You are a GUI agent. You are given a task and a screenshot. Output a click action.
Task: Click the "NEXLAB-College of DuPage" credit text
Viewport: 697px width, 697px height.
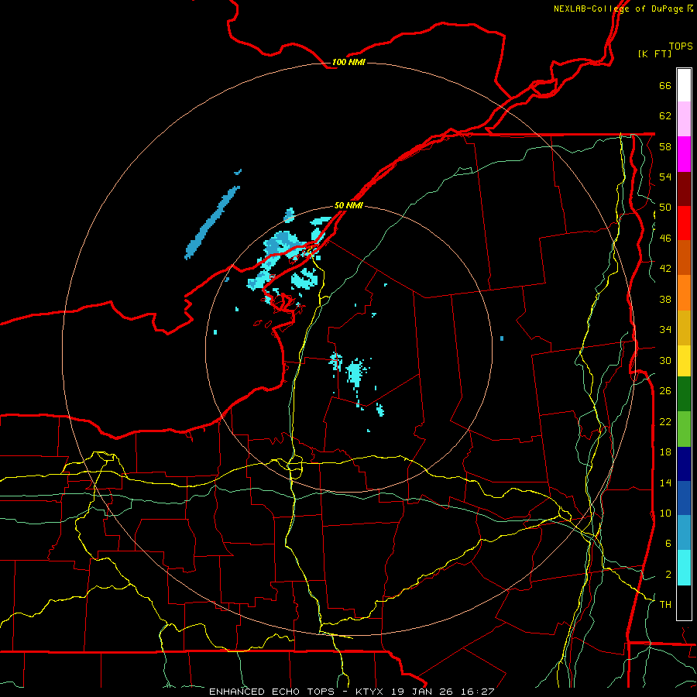(619, 9)
